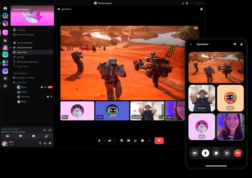Select the Wumpus Squad server icon in sidebar
The image size is (252, 178).
pyautogui.click(x=5, y=33)
